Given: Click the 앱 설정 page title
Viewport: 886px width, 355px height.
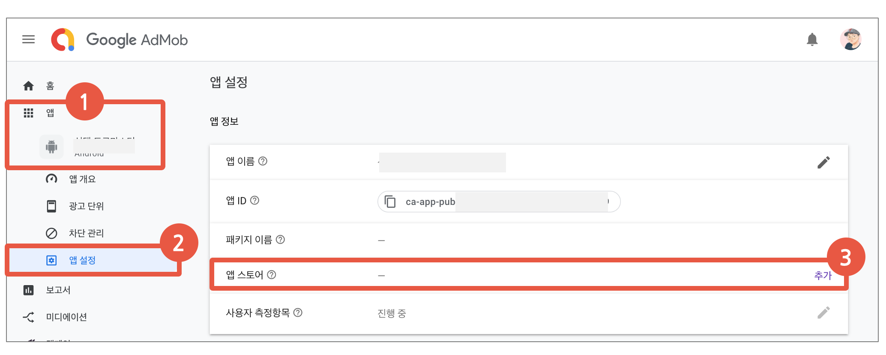Looking at the screenshot, I should 229,82.
